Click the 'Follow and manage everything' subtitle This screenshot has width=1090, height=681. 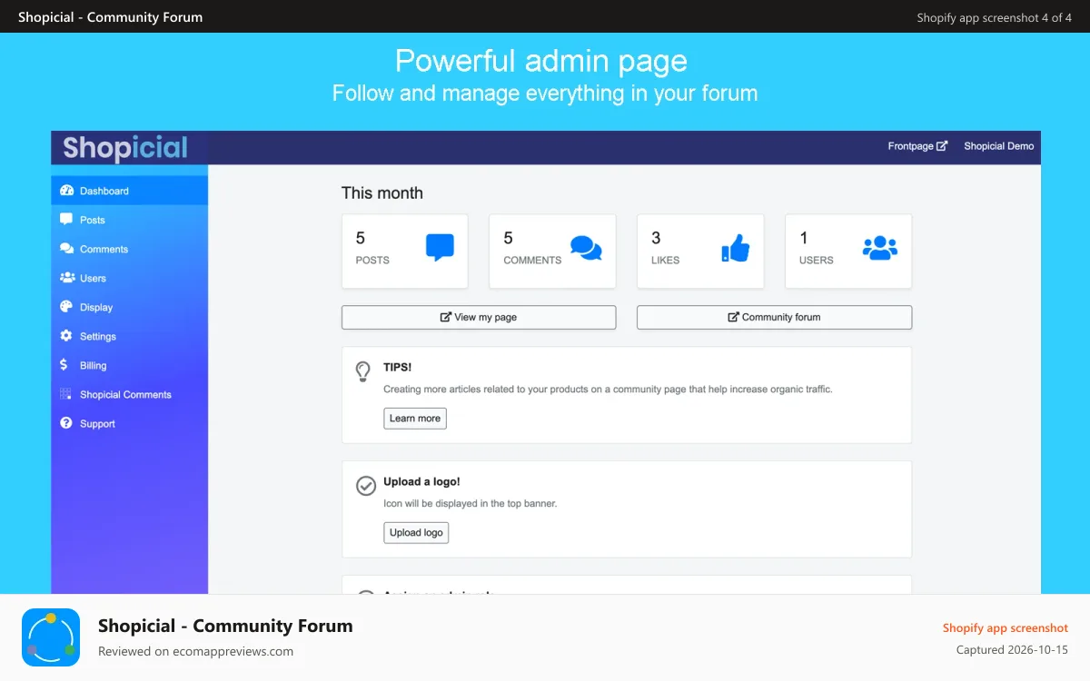click(545, 93)
